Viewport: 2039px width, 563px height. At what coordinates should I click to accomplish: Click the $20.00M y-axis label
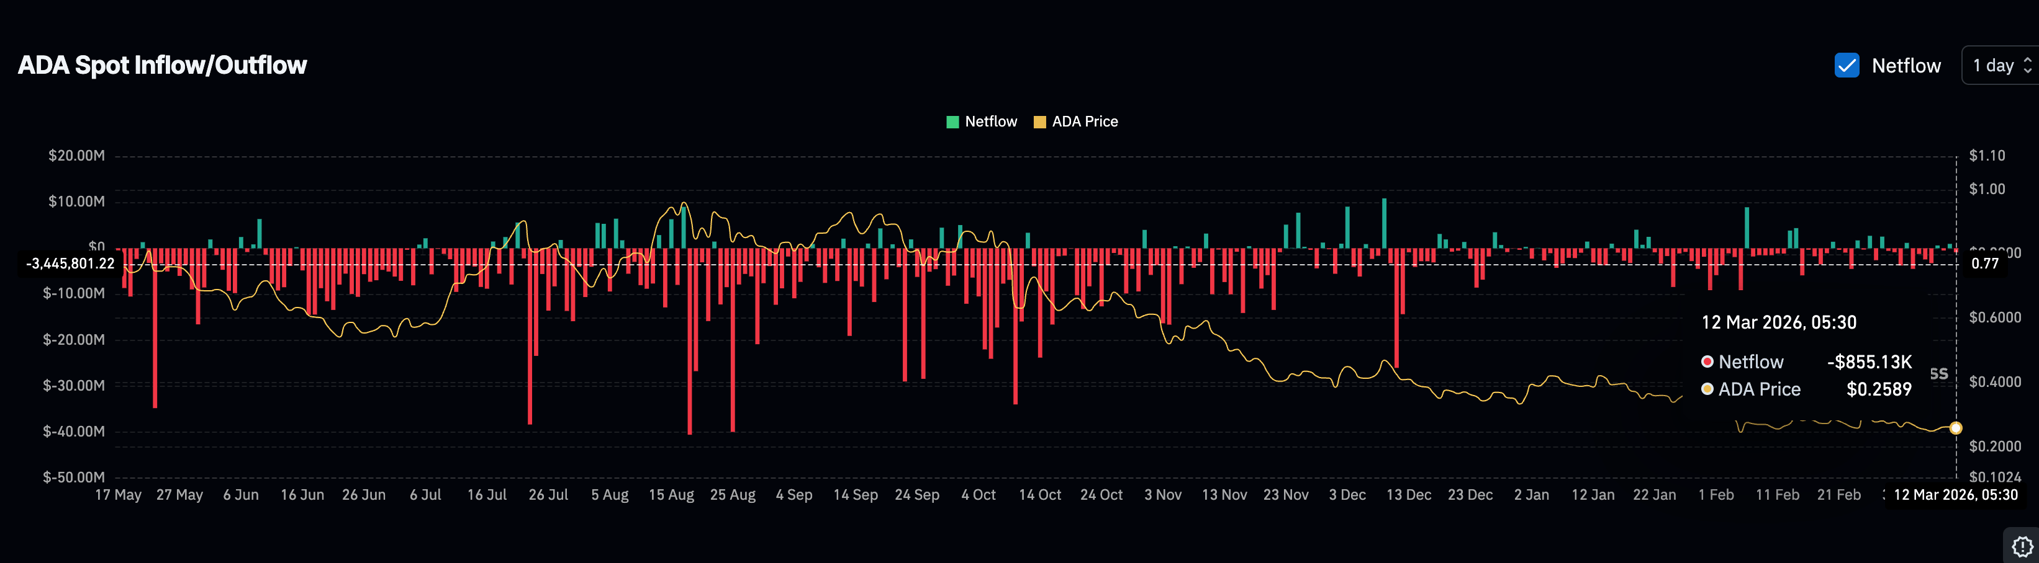(x=76, y=156)
